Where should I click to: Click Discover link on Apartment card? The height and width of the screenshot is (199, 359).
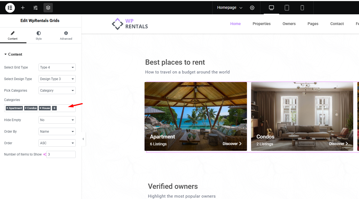coord(232,144)
